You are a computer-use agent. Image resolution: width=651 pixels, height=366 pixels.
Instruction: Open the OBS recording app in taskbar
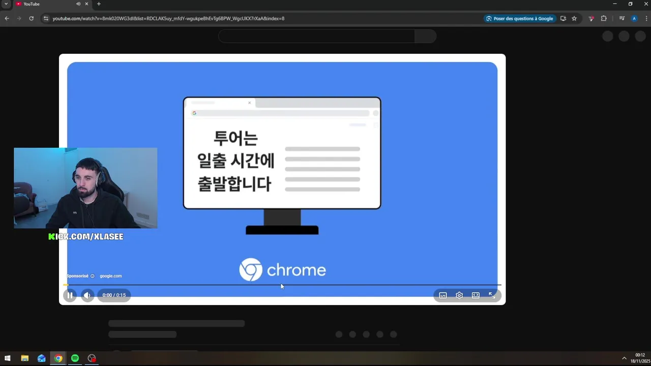(92, 358)
